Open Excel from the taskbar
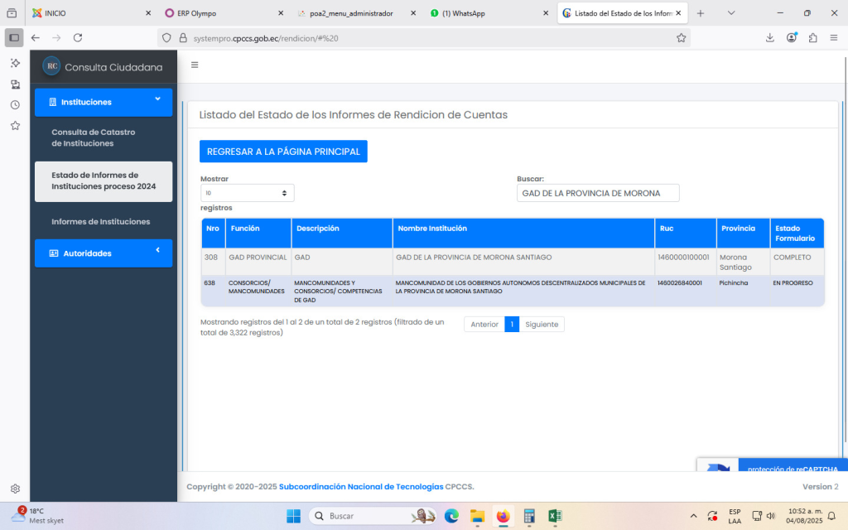The width and height of the screenshot is (848, 530). click(555, 516)
